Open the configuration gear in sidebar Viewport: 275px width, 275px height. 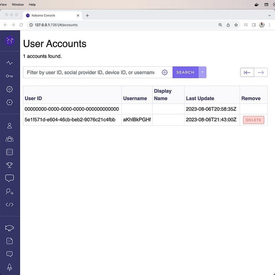[9, 89]
